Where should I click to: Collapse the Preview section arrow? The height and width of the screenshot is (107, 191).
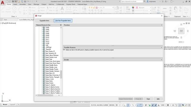coord(161,25)
